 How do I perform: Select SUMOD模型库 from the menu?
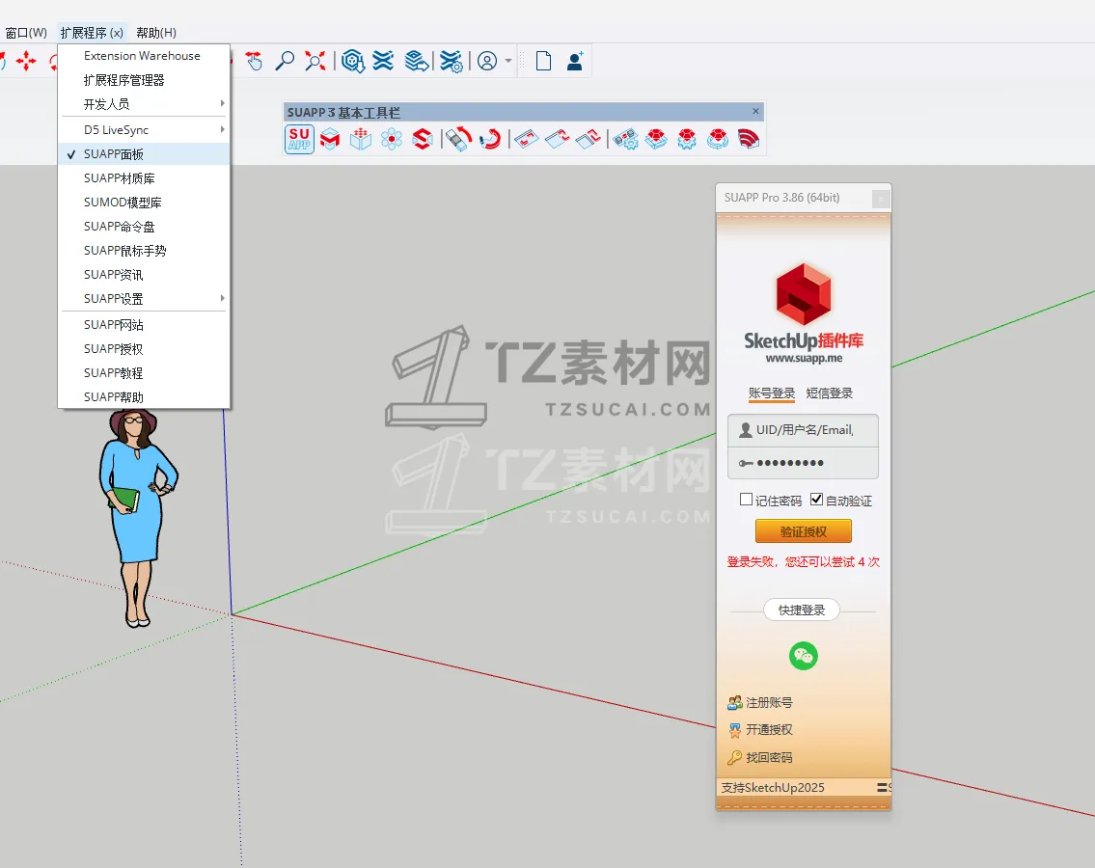click(x=144, y=203)
